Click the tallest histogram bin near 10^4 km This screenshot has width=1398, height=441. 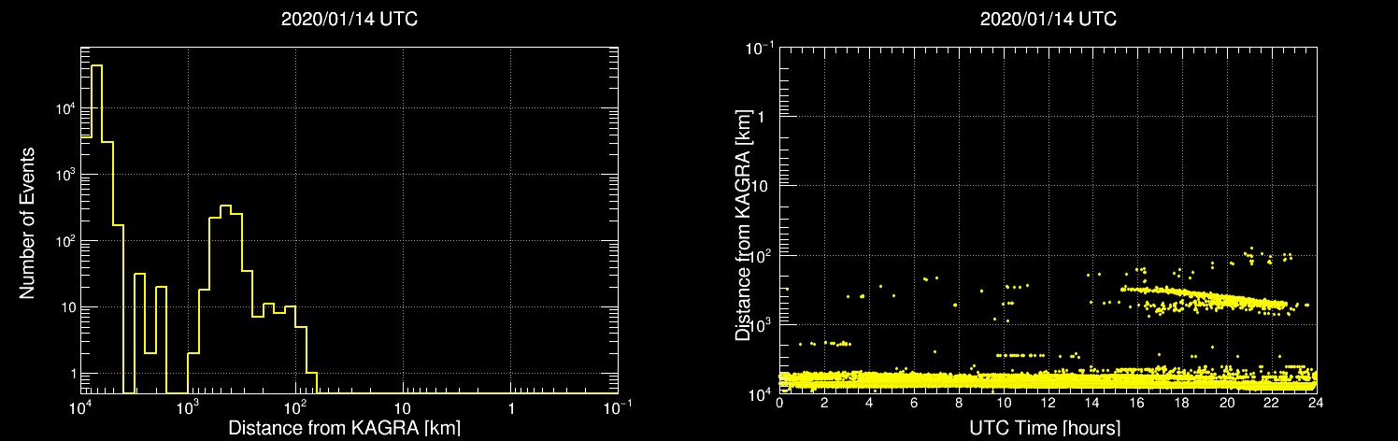point(96,228)
